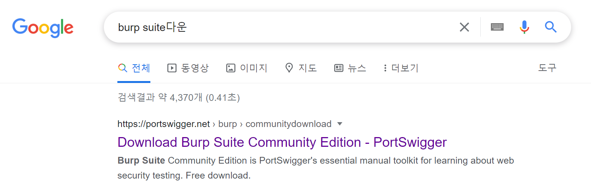Switch to the 동영상 tab

click(x=188, y=68)
